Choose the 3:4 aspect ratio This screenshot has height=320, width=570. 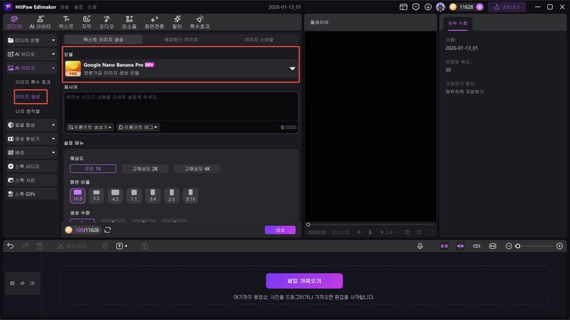pos(152,195)
